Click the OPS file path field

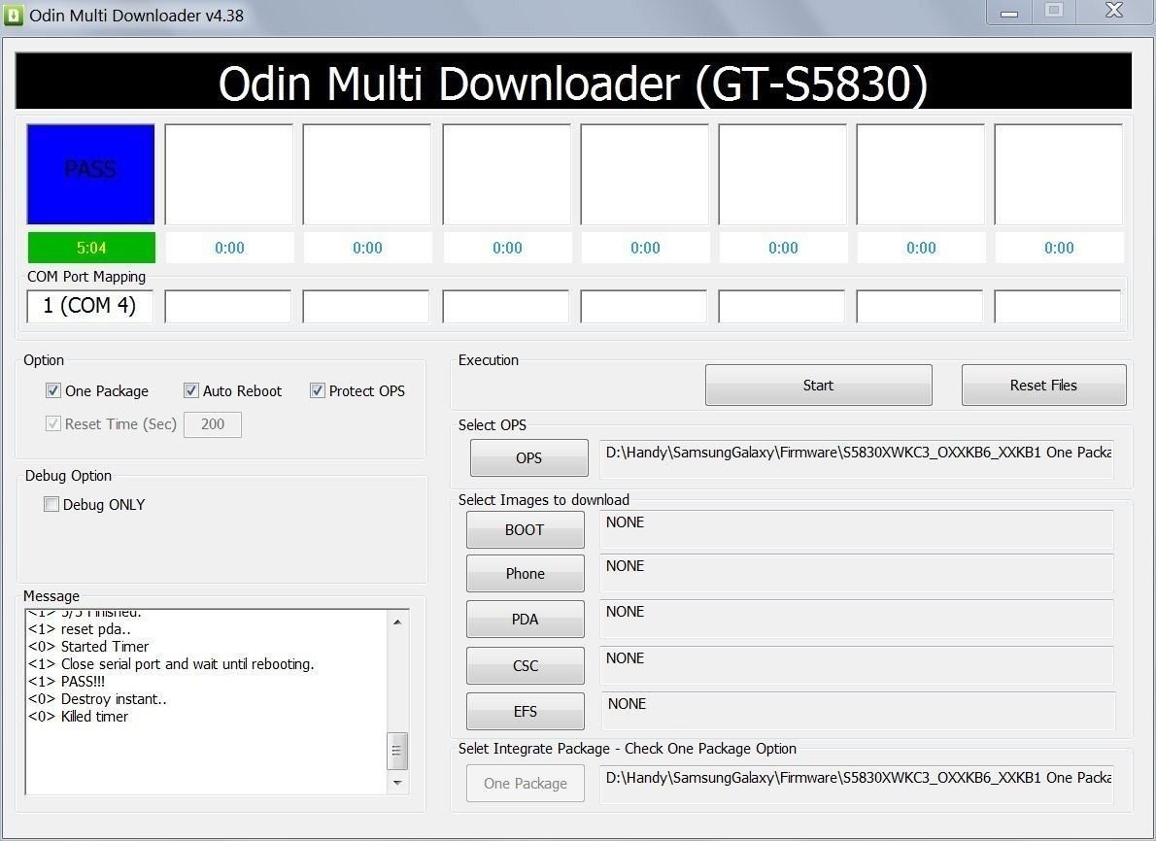point(856,459)
